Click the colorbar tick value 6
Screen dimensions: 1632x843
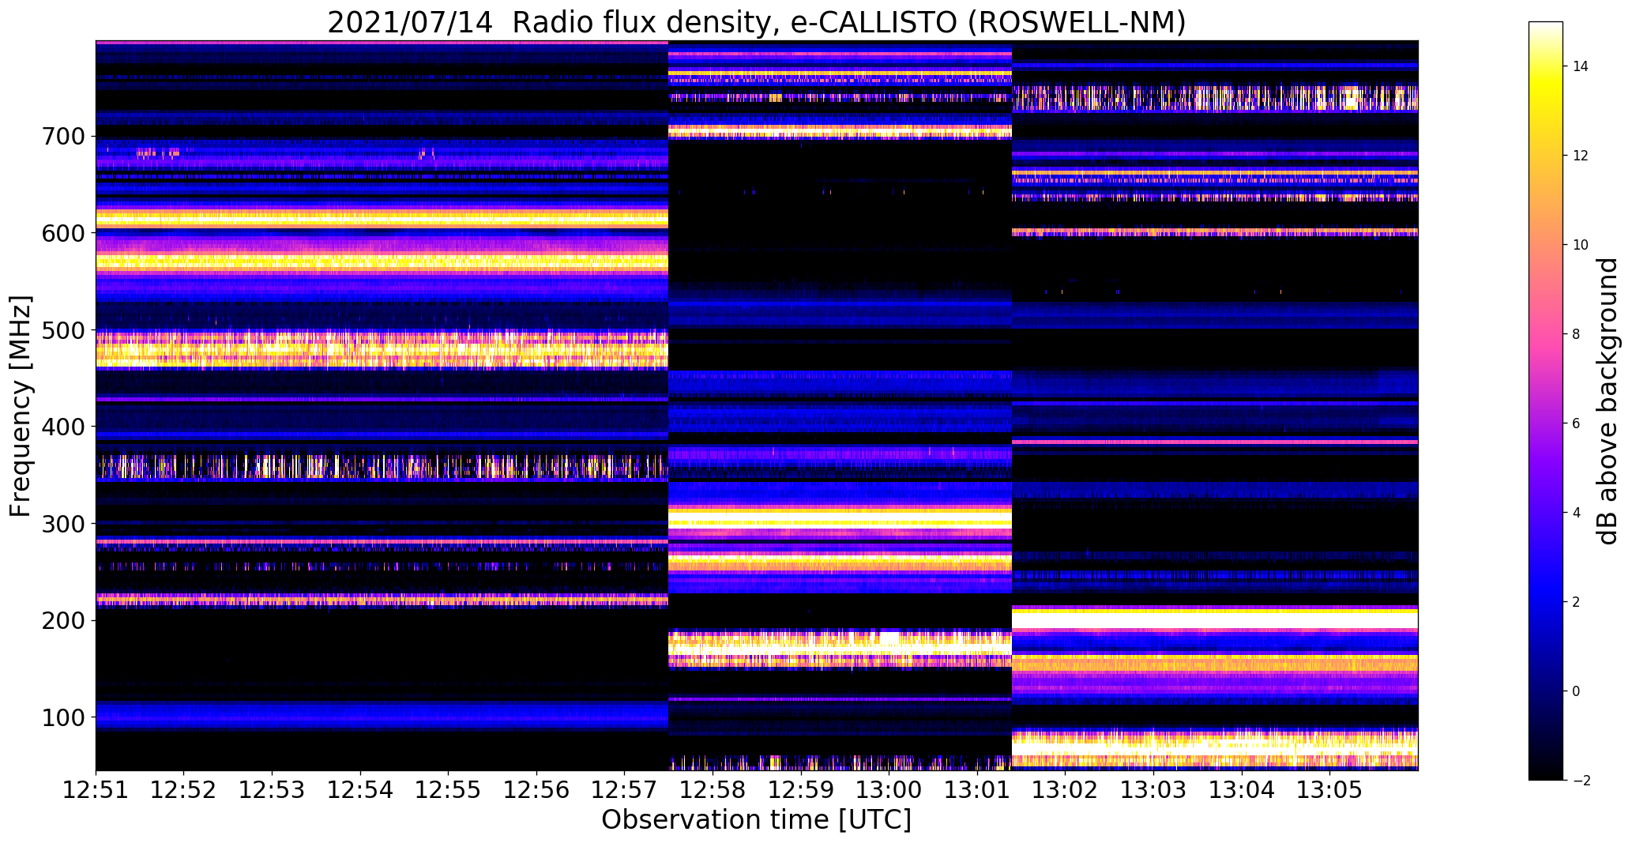pyautogui.click(x=1577, y=423)
